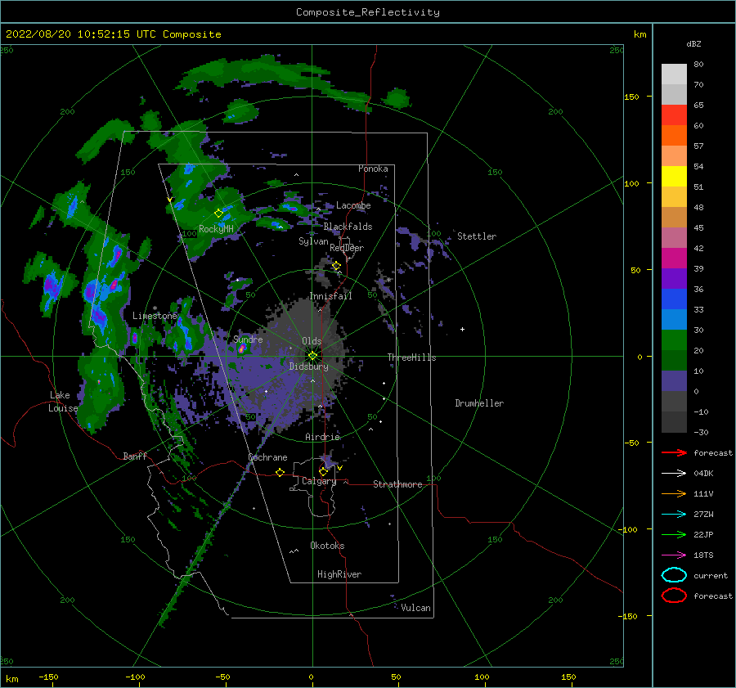This screenshot has height=688, width=736.
Task: Click the ThreeHills label
Action: coord(411,357)
